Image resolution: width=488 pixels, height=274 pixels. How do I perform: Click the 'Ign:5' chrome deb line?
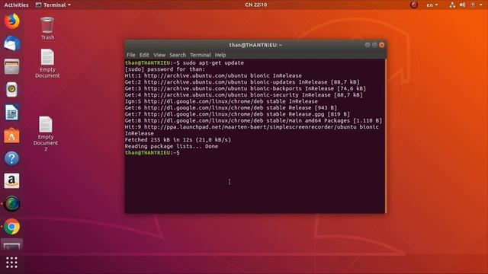tap(221, 101)
